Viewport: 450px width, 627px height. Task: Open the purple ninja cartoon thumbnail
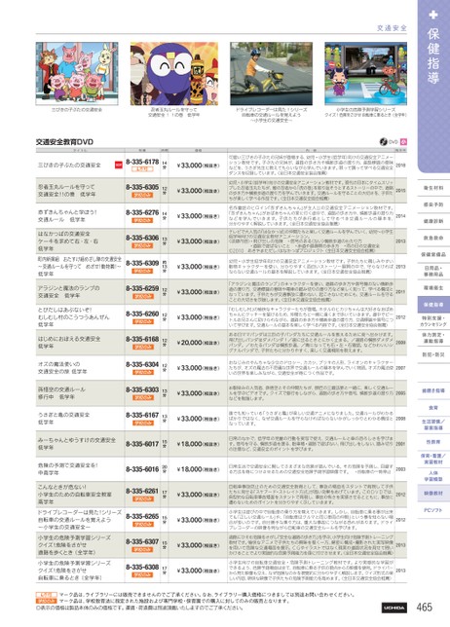[x=174, y=74]
